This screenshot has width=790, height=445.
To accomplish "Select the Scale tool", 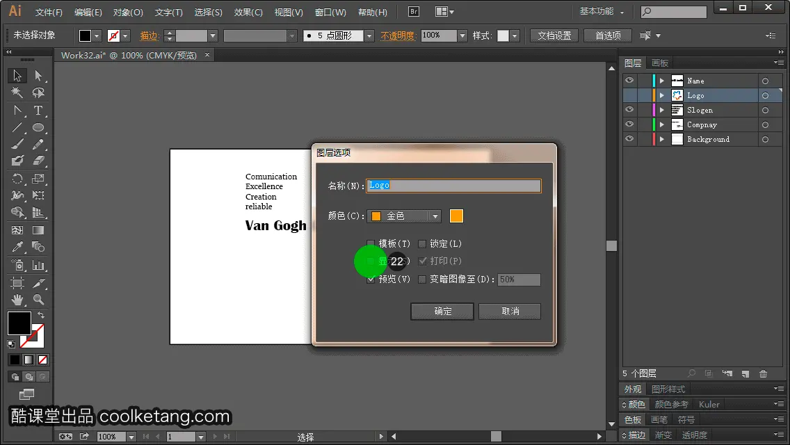I will pyautogui.click(x=38, y=179).
